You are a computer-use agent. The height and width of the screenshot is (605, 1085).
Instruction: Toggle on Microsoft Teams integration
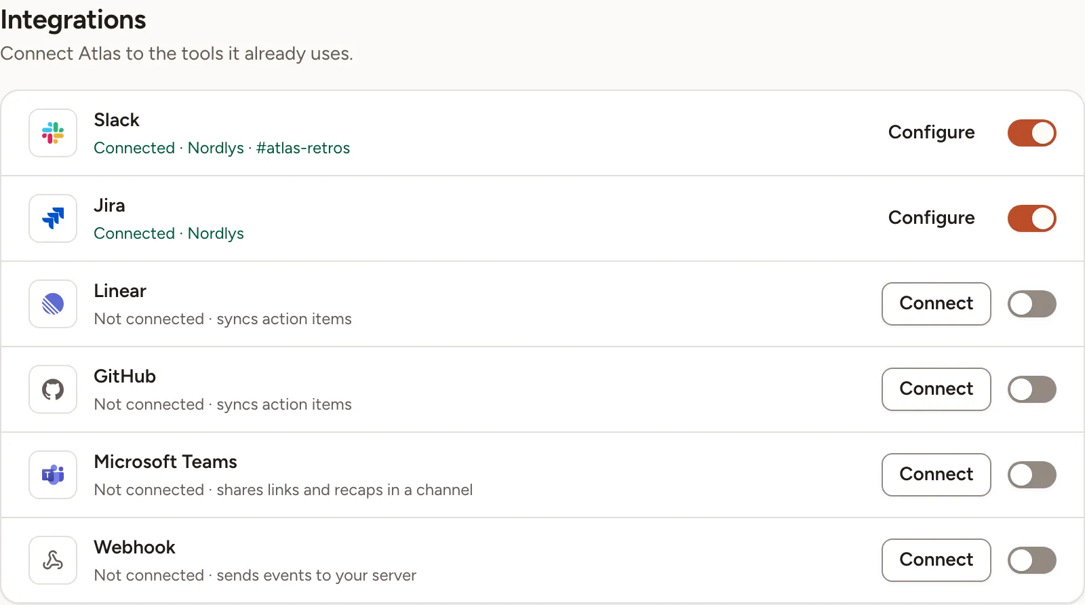tap(1032, 475)
